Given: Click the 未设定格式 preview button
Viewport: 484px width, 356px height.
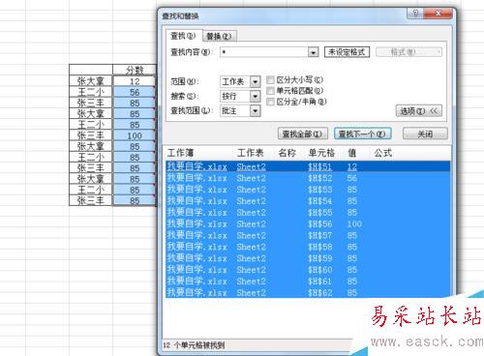Looking at the screenshot, I should 347,52.
